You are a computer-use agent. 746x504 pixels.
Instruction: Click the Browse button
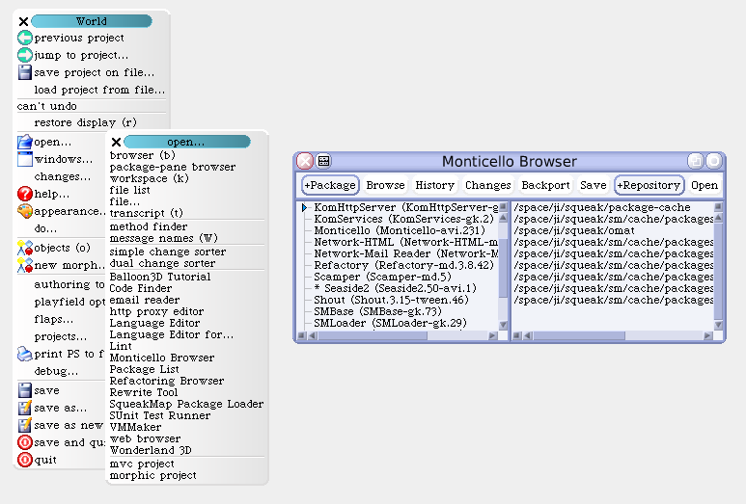coord(385,185)
